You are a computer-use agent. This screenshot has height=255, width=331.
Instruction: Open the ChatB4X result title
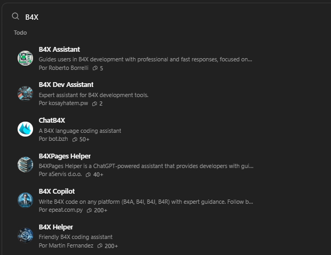pos(52,120)
